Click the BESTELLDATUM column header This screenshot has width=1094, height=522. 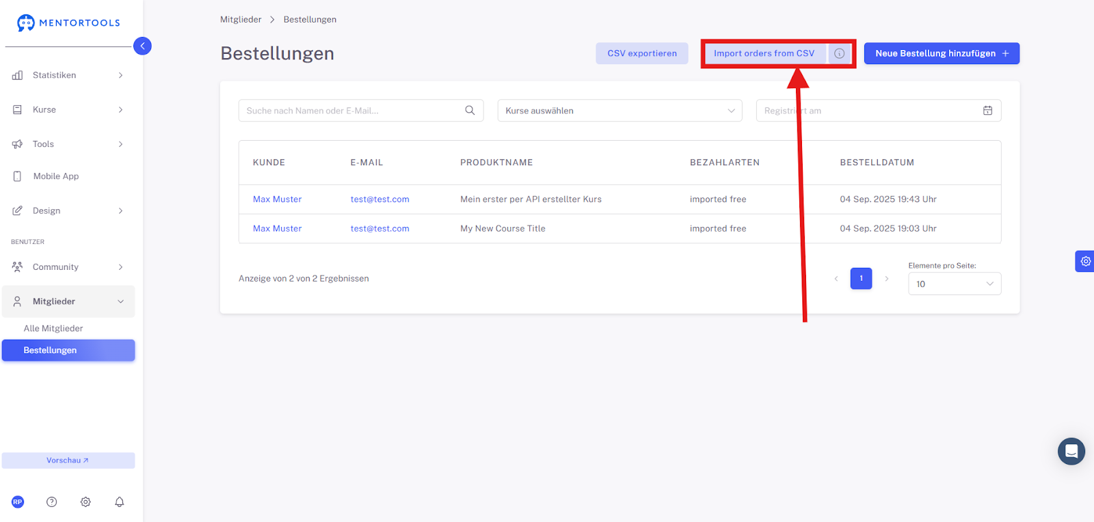click(x=877, y=163)
